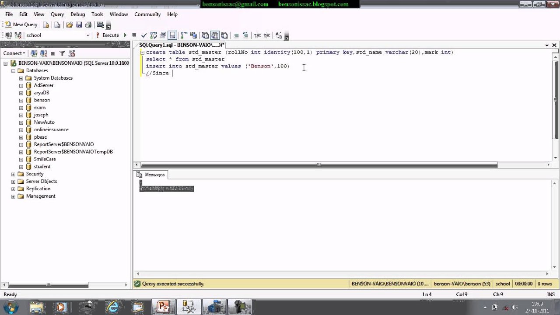
Task: Open the Query Options icon
Action: tap(163, 35)
